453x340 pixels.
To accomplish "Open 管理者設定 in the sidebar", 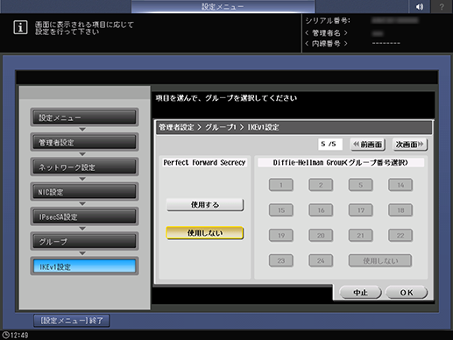I will coord(84,142).
